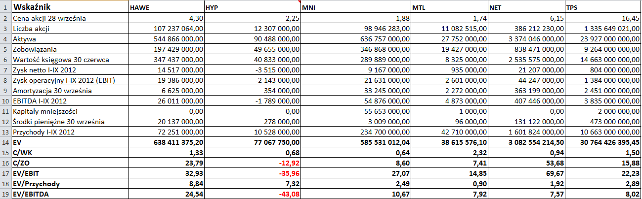Select the MTL column header cell
The image size is (642, 199).
(x=449, y=7)
